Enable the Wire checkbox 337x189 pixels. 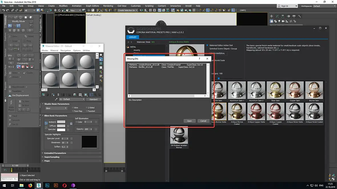point(73,108)
